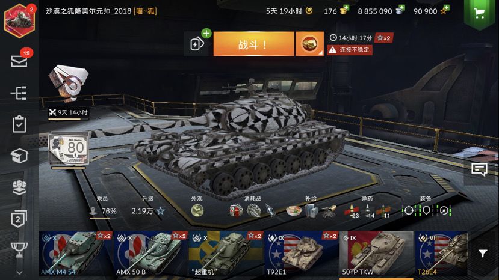Image resolution: width=499 pixels, height=280 pixels.
Task: Open the 外观 camouflage appearance slot
Action: click(197, 210)
